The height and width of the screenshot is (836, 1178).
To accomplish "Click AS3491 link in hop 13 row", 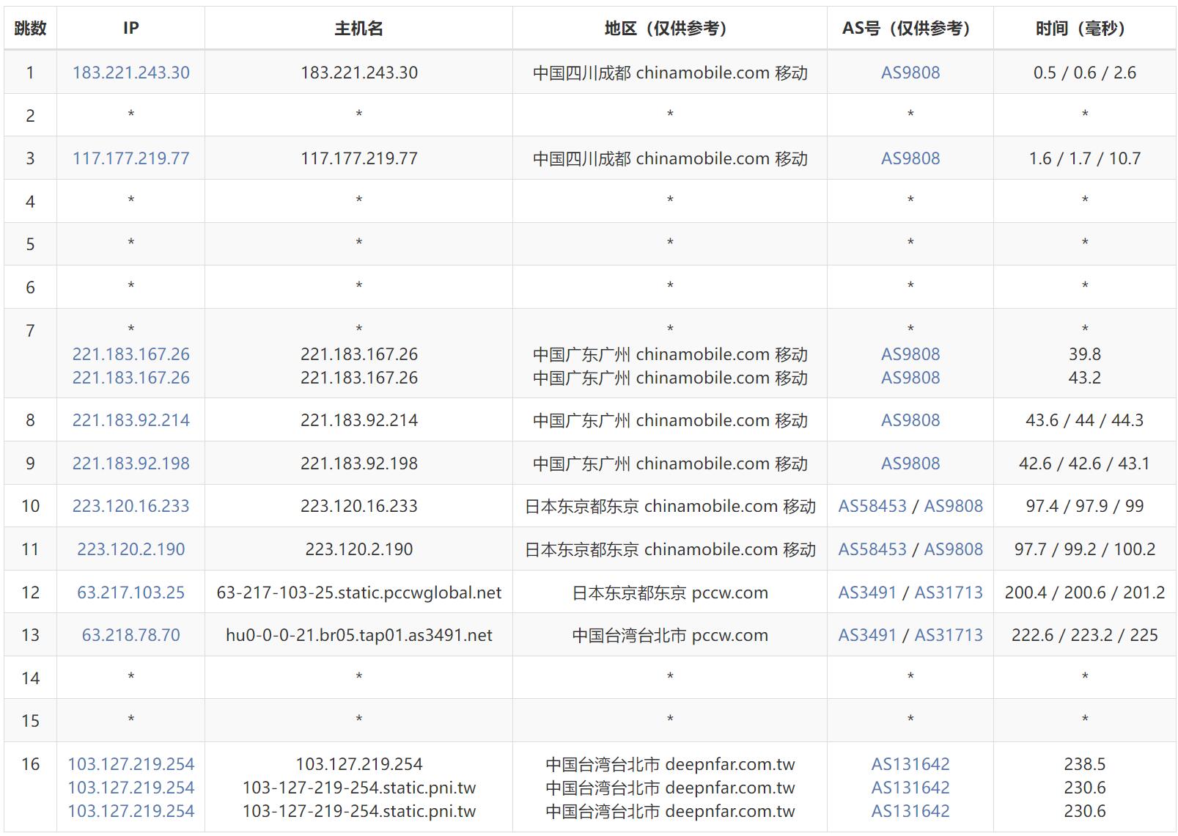I will click(867, 635).
